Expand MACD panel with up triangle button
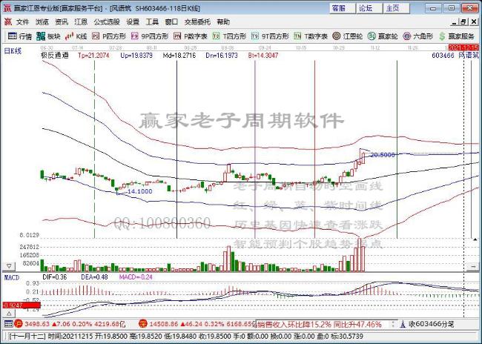 pos(9,314)
